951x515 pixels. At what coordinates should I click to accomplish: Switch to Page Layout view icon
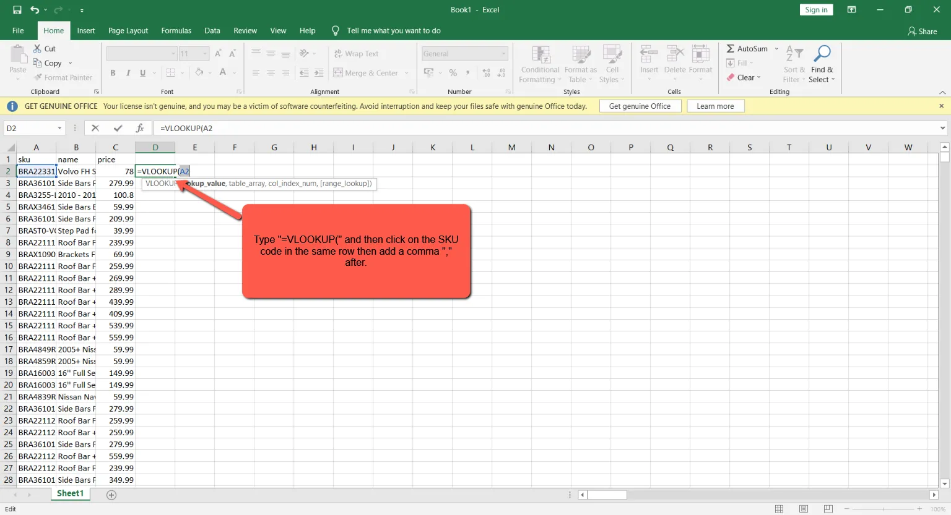point(804,509)
